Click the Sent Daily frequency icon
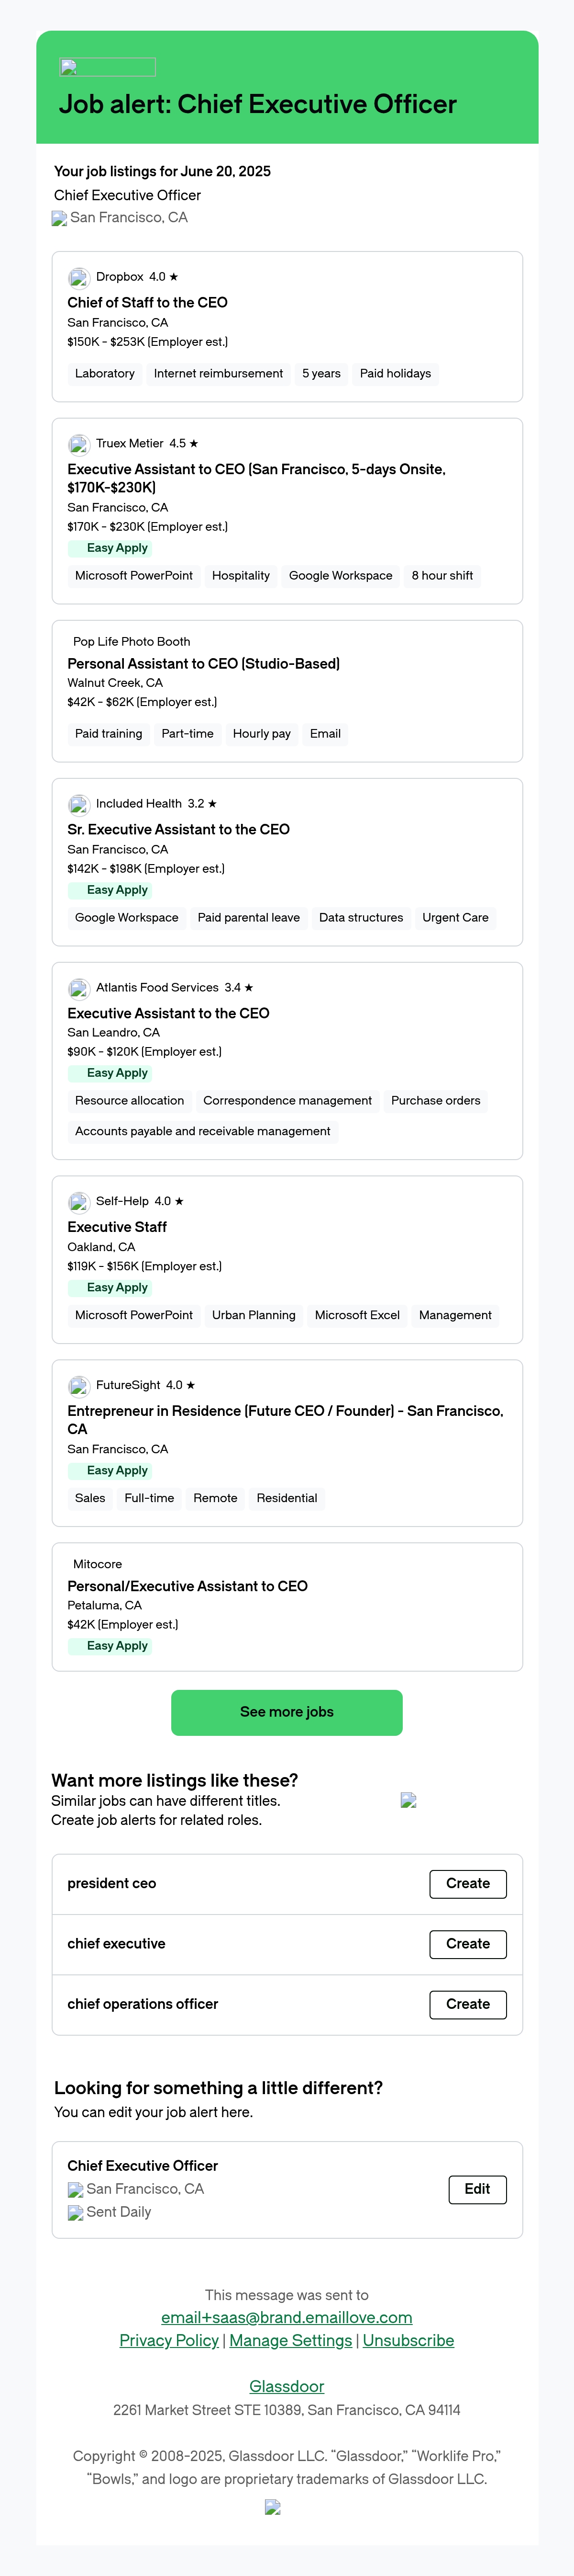 [76, 2213]
